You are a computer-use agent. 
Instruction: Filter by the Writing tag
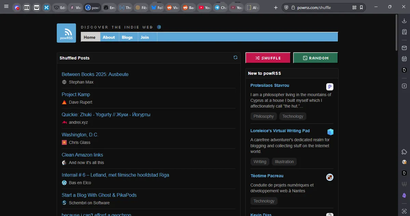point(260,162)
